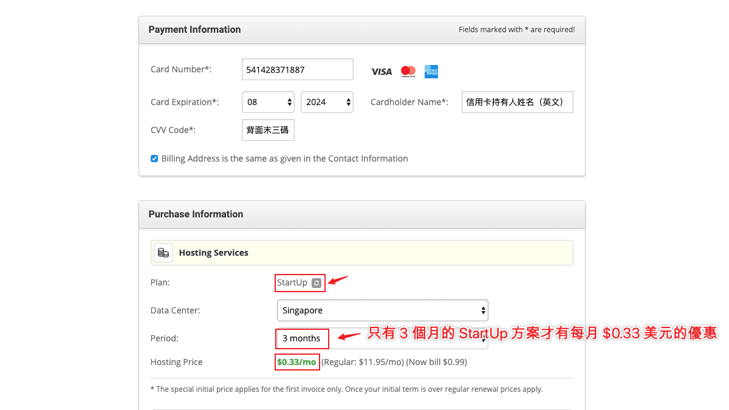
Task: Uncheck the Billing Address same-as-contact checkbox
Action: pos(154,159)
